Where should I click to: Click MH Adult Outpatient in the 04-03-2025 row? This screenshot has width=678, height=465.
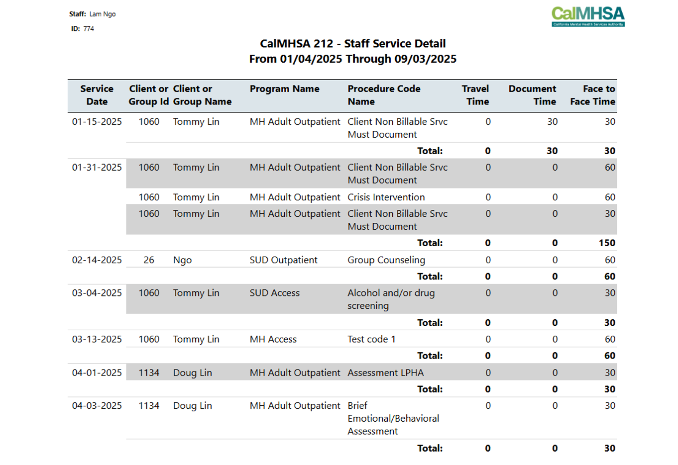(x=295, y=406)
